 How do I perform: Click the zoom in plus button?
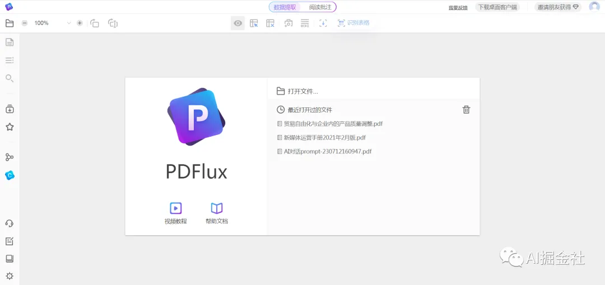coord(80,23)
